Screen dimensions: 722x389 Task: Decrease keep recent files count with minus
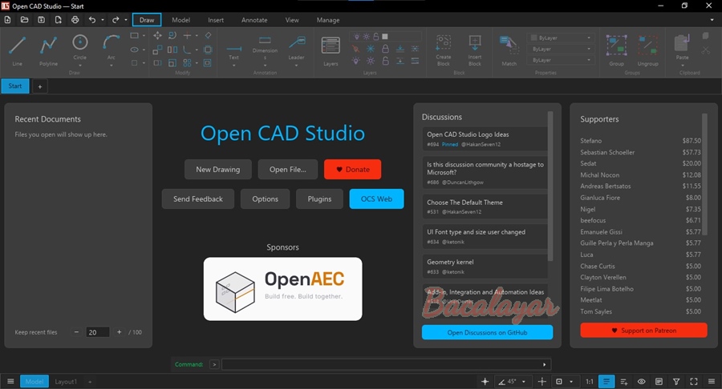[76, 332]
